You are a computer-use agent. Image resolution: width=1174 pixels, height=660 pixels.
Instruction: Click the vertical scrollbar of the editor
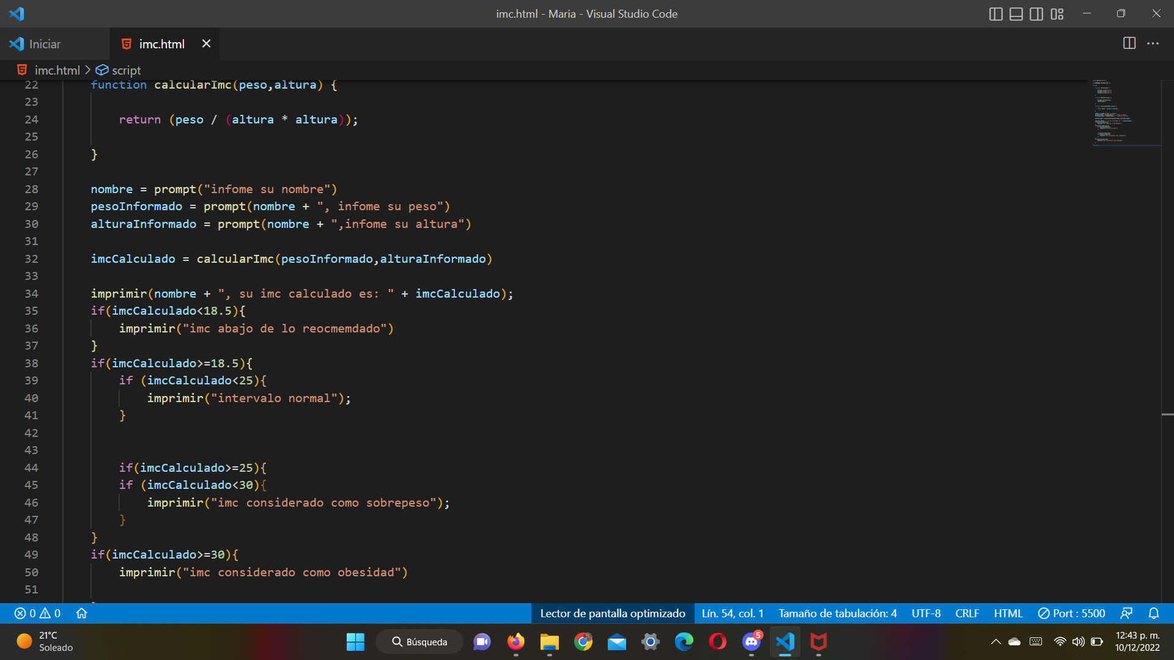coord(1167,341)
